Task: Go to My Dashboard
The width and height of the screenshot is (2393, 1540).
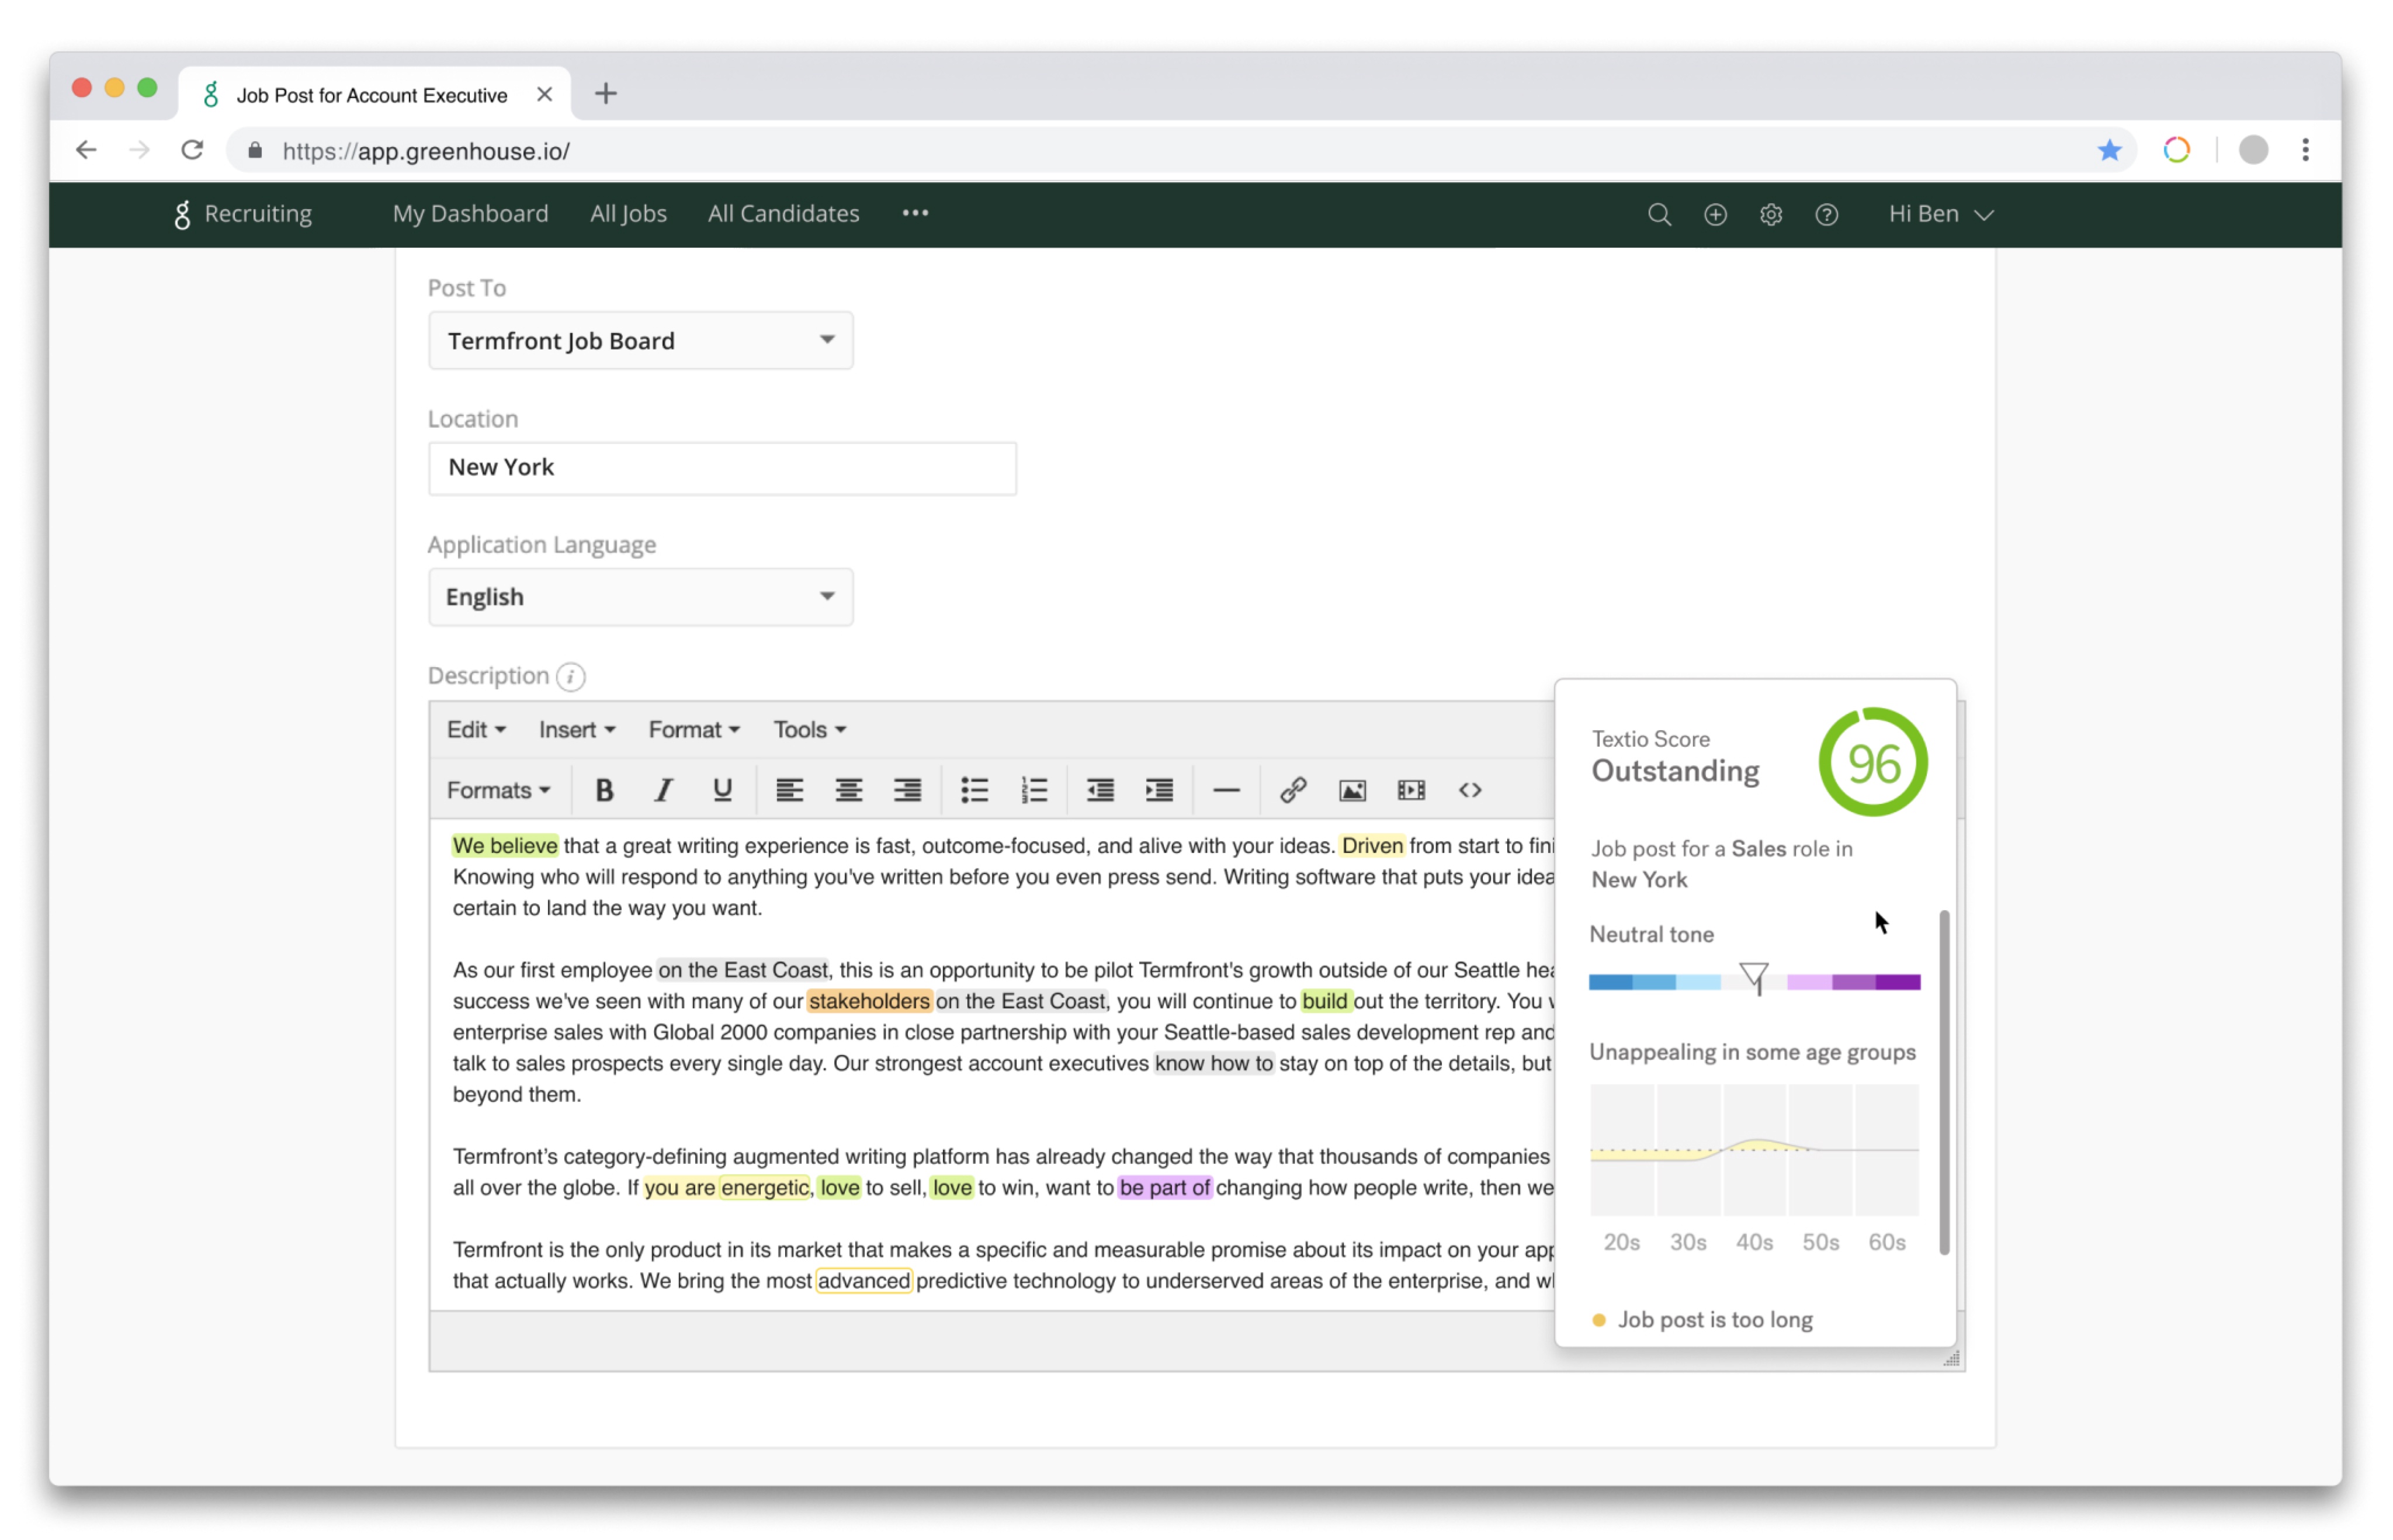Action: (x=470, y=213)
